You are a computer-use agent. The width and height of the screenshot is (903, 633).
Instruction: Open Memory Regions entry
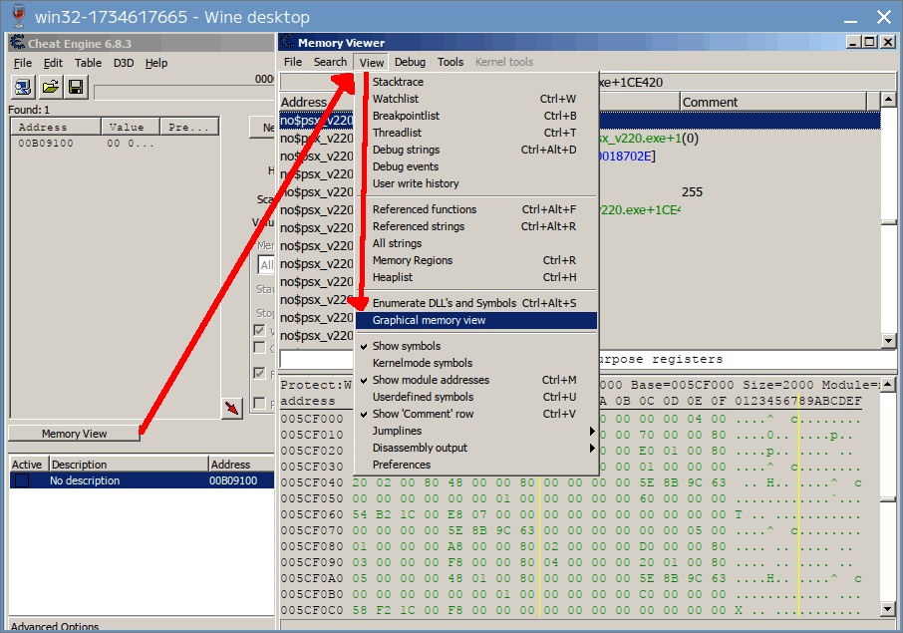pos(475,260)
